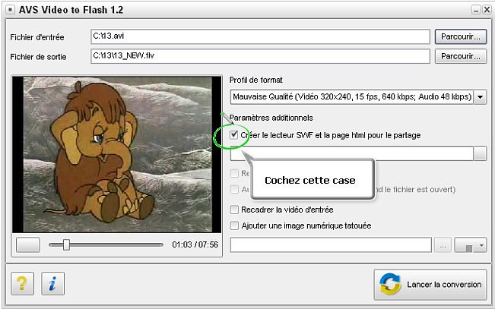Minimize the AVS Video to Flash window
Image resolution: width=495 pixels, height=309 pixels.
pyautogui.click(x=476, y=10)
